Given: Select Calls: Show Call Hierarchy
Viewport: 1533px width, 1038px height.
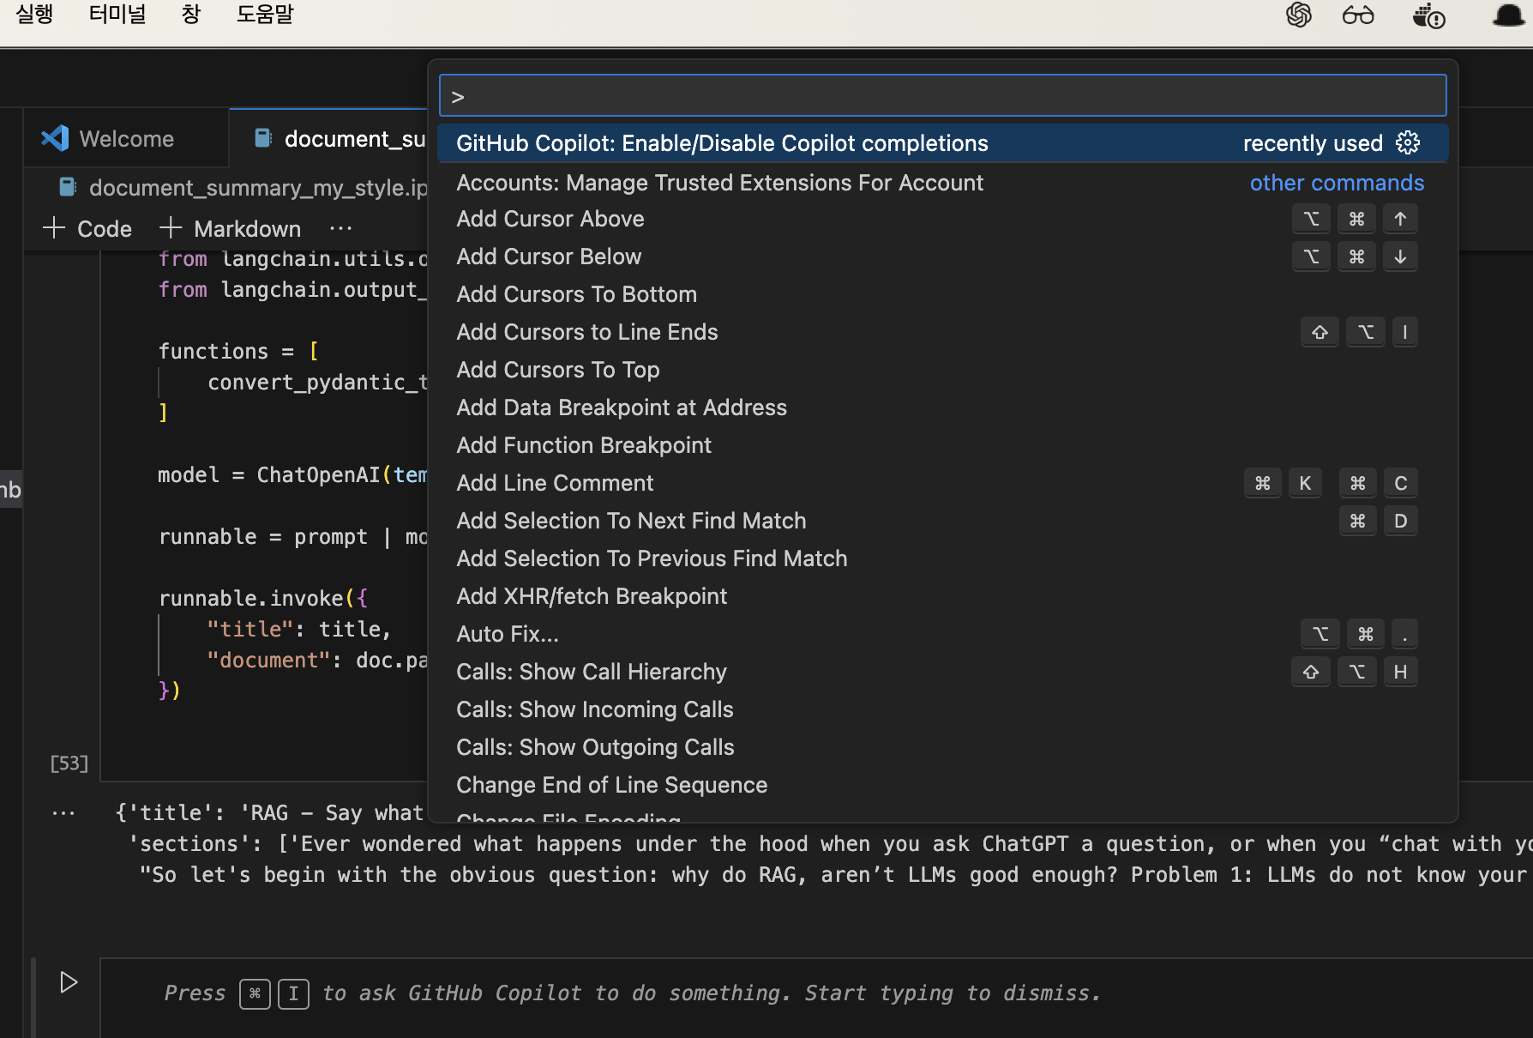Looking at the screenshot, I should (x=943, y=672).
